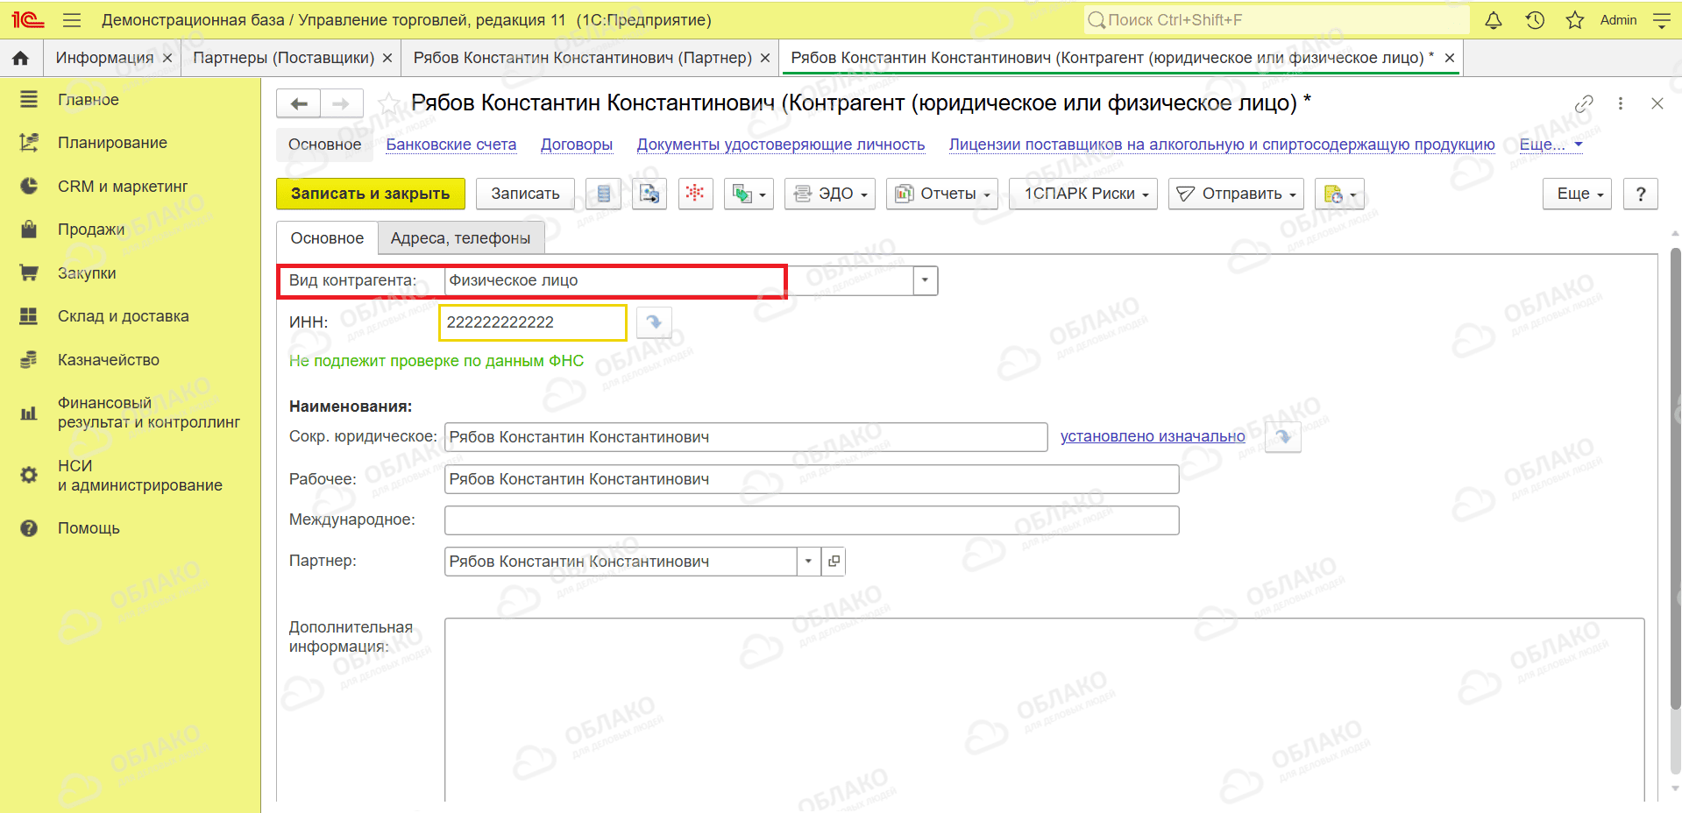Click the arrow button next to 'установлено изначально'
This screenshot has height=813, width=1682.
pos(1283,436)
